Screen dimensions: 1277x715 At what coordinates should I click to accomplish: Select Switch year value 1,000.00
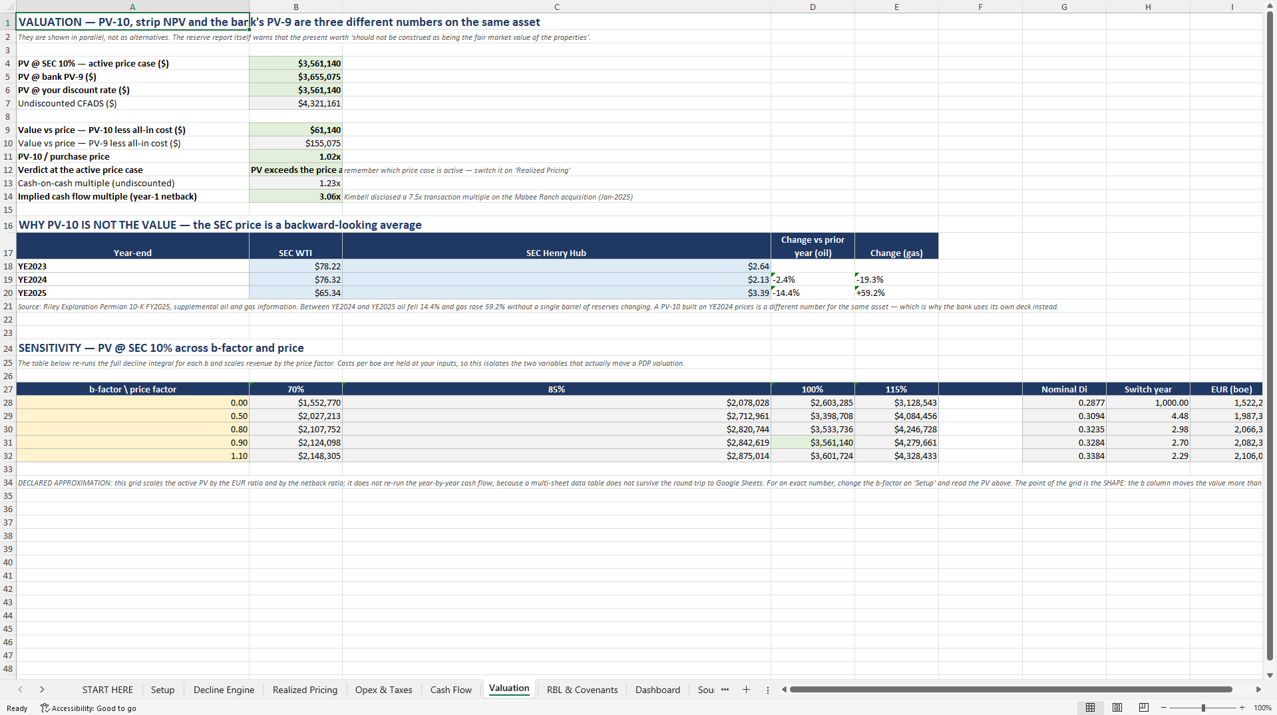[1148, 402]
